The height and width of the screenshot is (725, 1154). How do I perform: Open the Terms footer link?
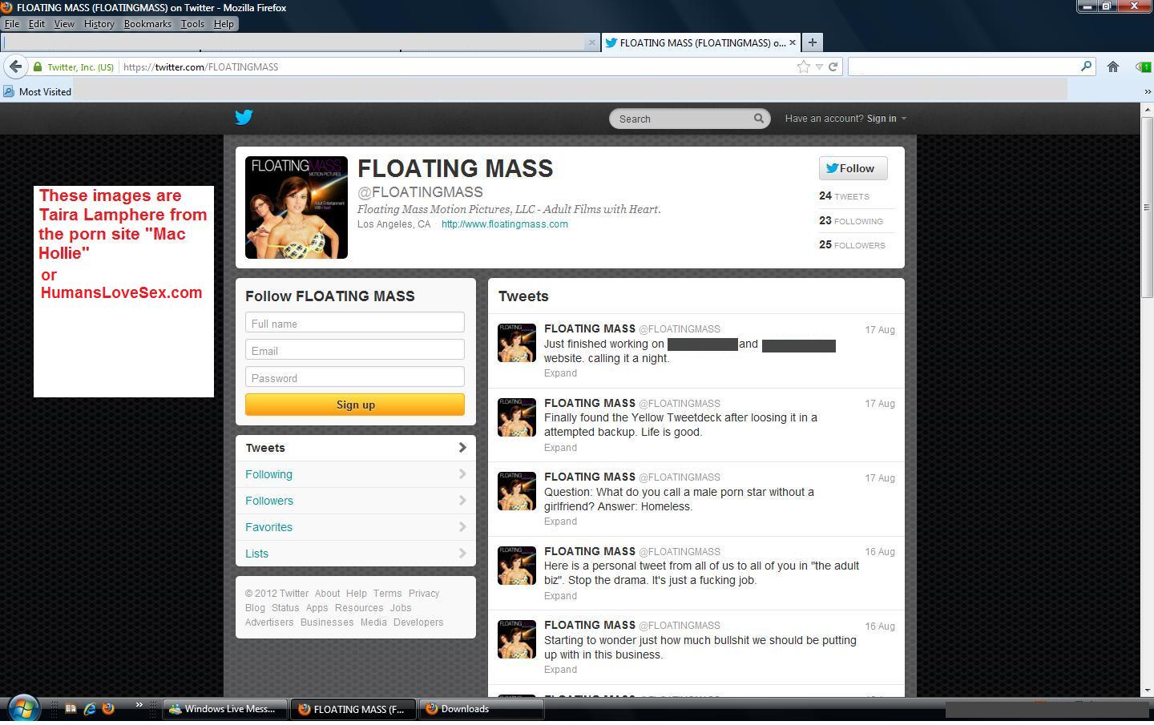pos(387,594)
